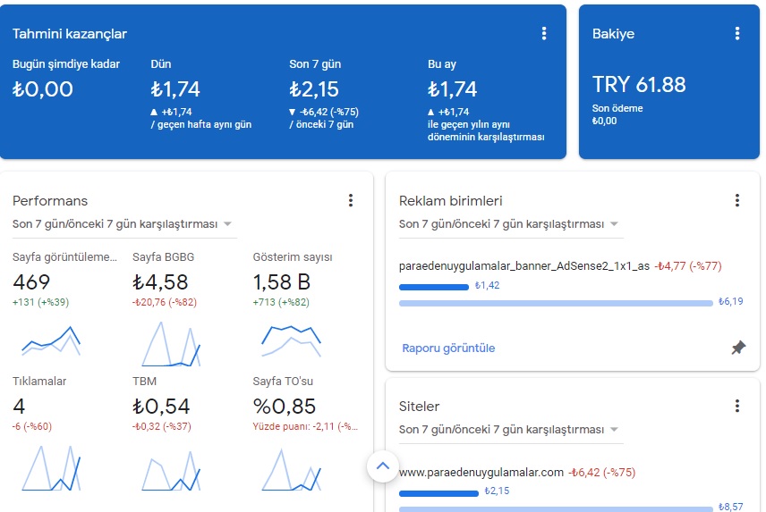Click the www.paraedenuygulamalar.com site entry
The width and height of the screenshot is (766, 512).
tap(481, 473)
